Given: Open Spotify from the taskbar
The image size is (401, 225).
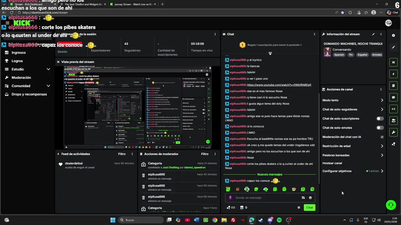Looking at the screenshot, I should (x=279, y=220).
